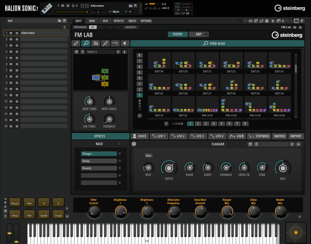Open the speaker output page icon
Image resolution: width=311 pixels, height=244 pixels.
[125, 43]
